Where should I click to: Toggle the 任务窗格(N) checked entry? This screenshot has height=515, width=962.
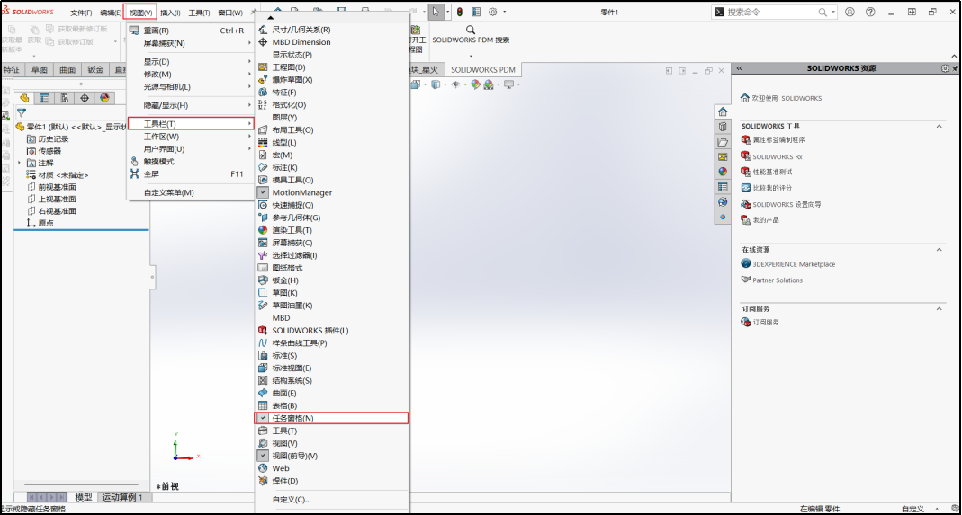pyautogui.click(x=331, y=418)
